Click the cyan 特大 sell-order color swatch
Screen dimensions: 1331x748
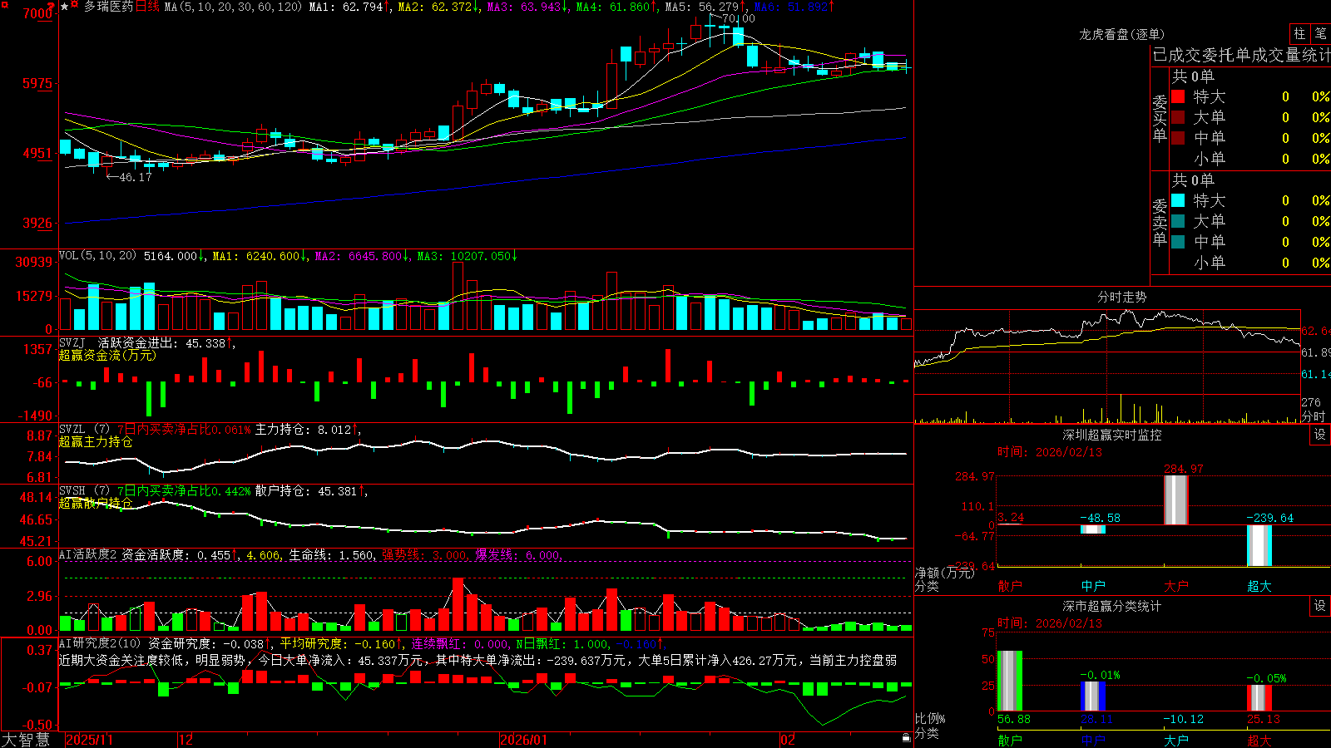(x=1178, y=200)
